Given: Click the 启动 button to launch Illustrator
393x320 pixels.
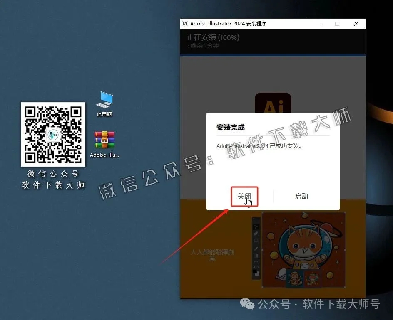Looking at the screenshot, I should point(301,196).
